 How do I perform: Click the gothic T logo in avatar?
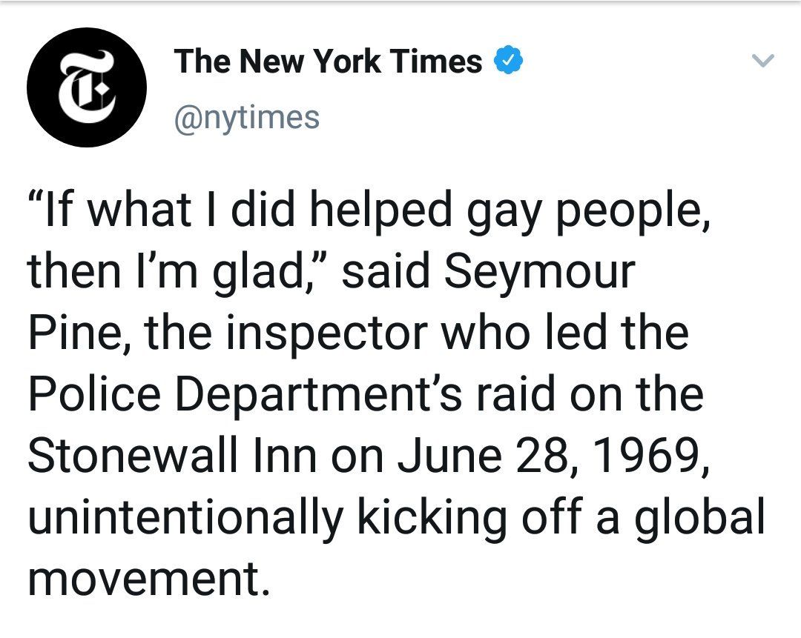86,87
